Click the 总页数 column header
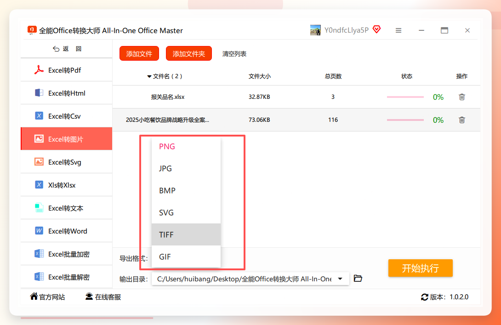Viewport: 501px width, 325px height. [333, 76]
